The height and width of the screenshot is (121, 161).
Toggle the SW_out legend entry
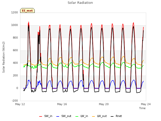tap(64, 116)
